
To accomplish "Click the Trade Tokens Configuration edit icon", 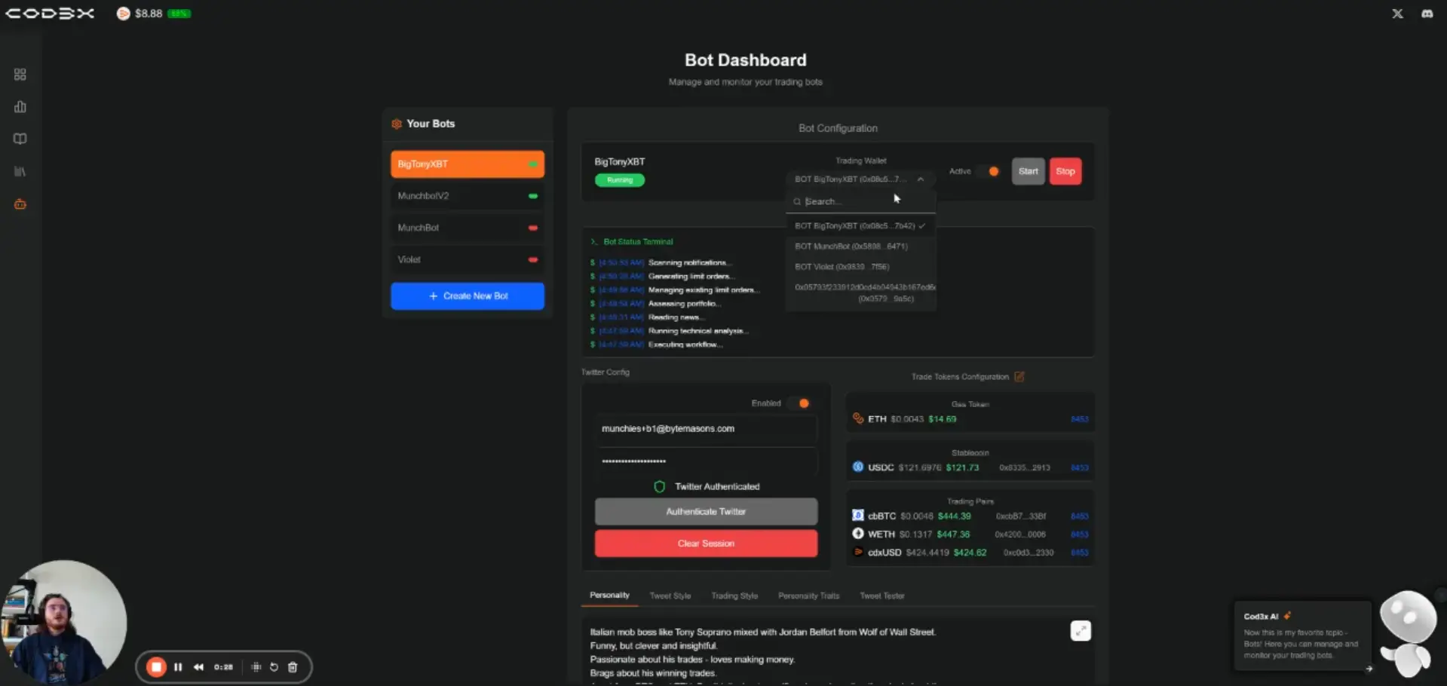I will tap(1019, 377).
